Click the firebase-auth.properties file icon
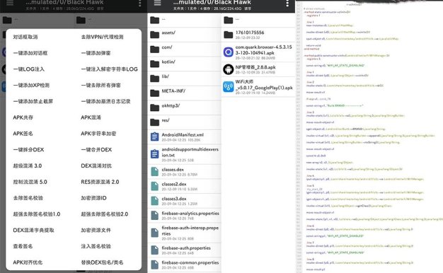The height and width of the screenshot is (273, 443). pos(154,250)
